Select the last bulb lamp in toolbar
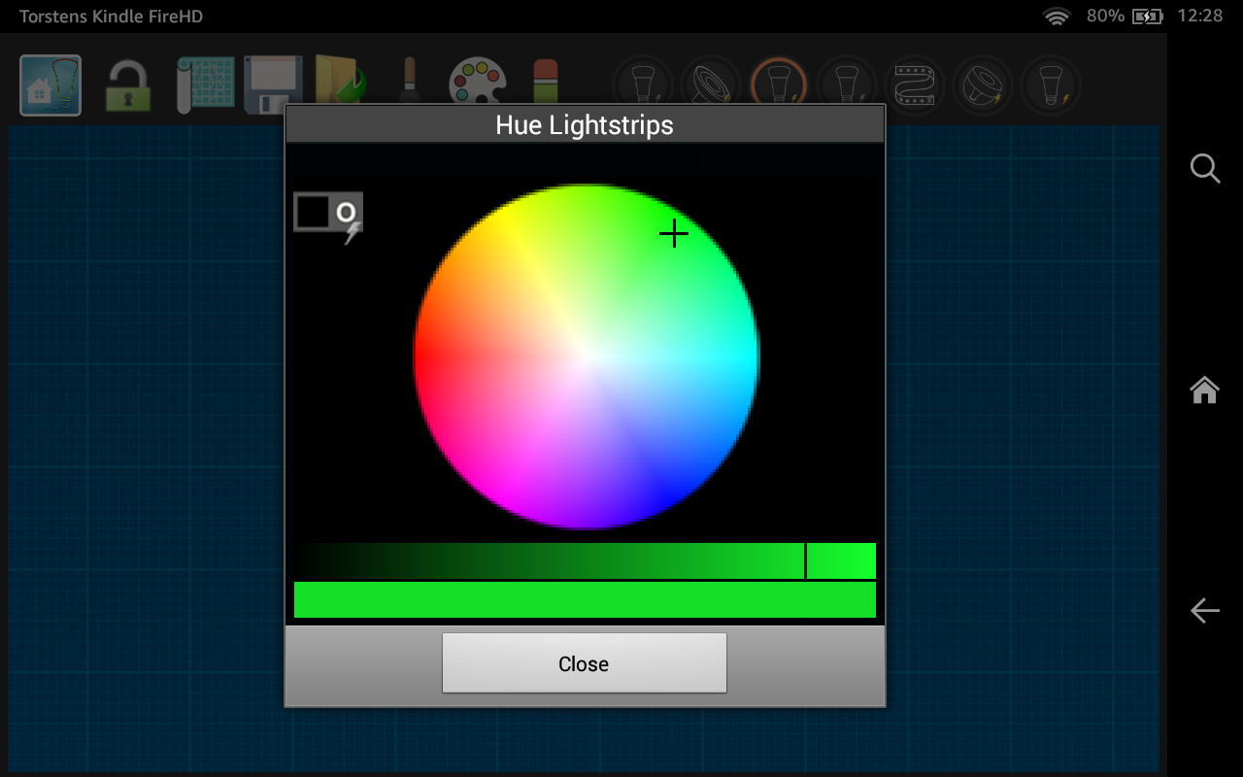This screenshot has height=777, width=1243. pyautogui.click(x=1051, y=84)
